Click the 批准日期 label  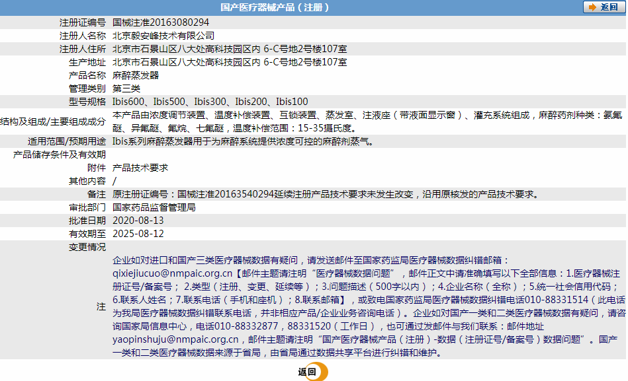[x=87, y=221]
